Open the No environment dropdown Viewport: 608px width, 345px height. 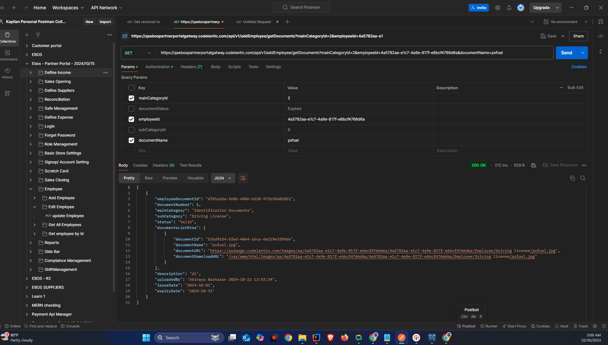point(566,22)
